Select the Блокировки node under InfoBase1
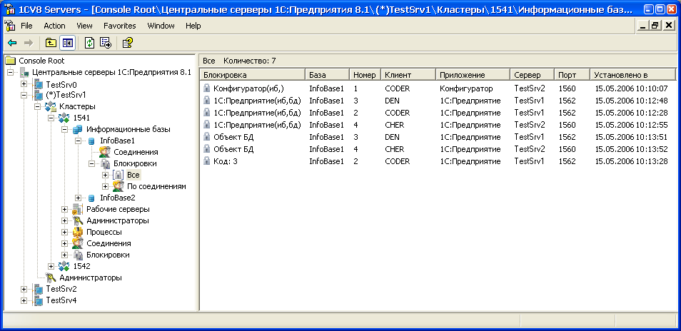Image resolution: width=681 pixels, height=331 pixels. point(135,163)
